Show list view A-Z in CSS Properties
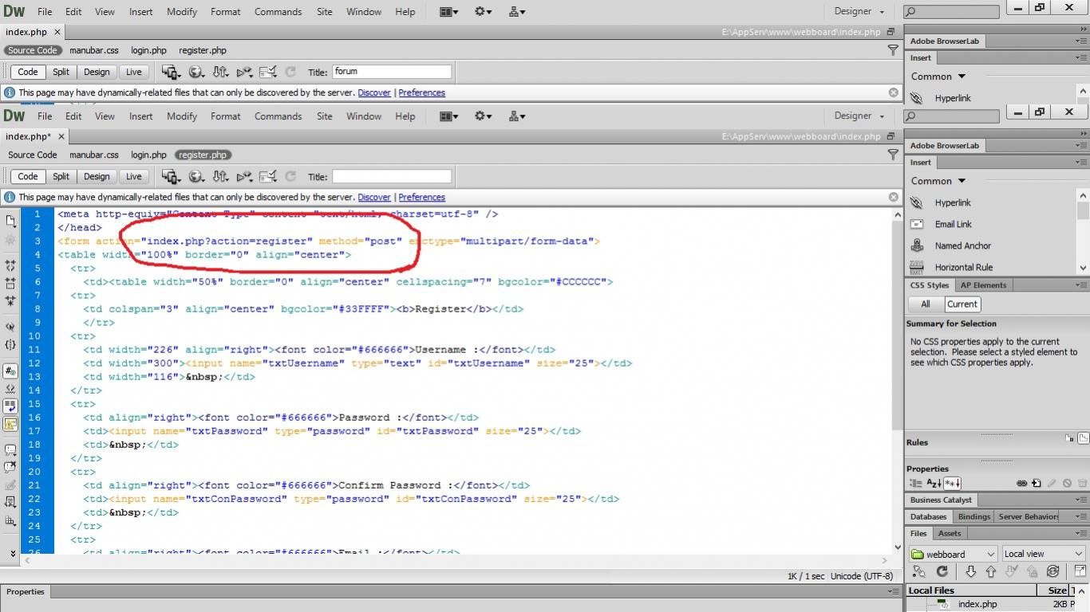 [x=934, y=483]
